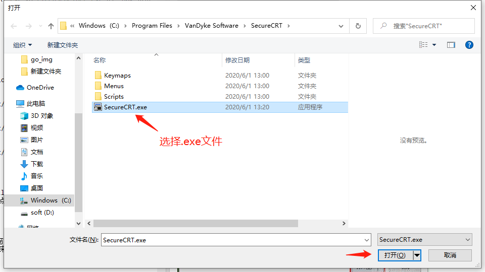Open help with the question mark icon
This screenshot has width=485, height=272.
(469, 45)
